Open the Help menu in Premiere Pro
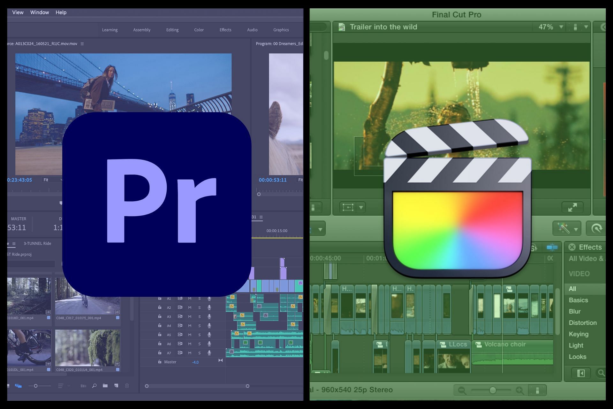 coord(60,12)
